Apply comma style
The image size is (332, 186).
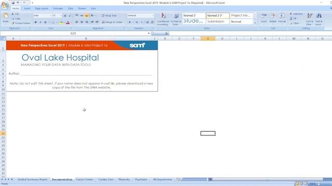142,22
